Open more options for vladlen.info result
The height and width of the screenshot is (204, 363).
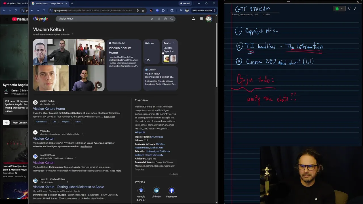point(58,104)
